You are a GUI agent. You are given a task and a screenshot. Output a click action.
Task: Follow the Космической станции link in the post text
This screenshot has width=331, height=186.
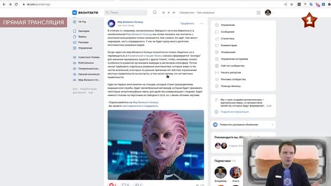click(x=144, y=56)
